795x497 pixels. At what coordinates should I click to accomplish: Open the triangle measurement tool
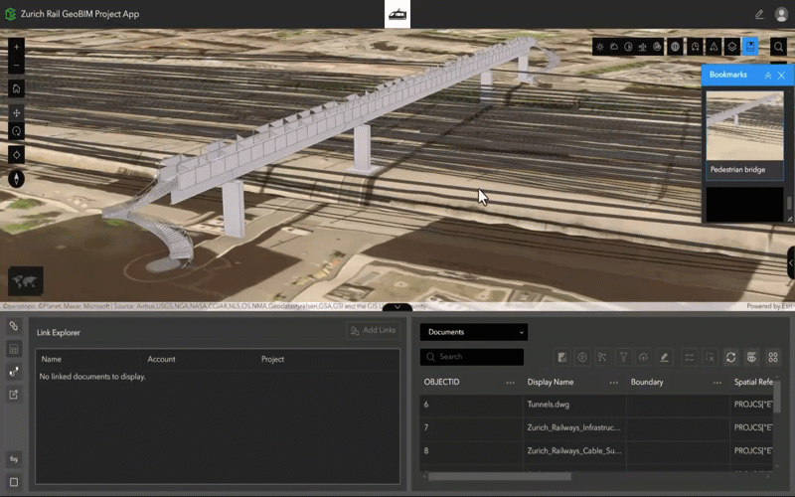714,47
